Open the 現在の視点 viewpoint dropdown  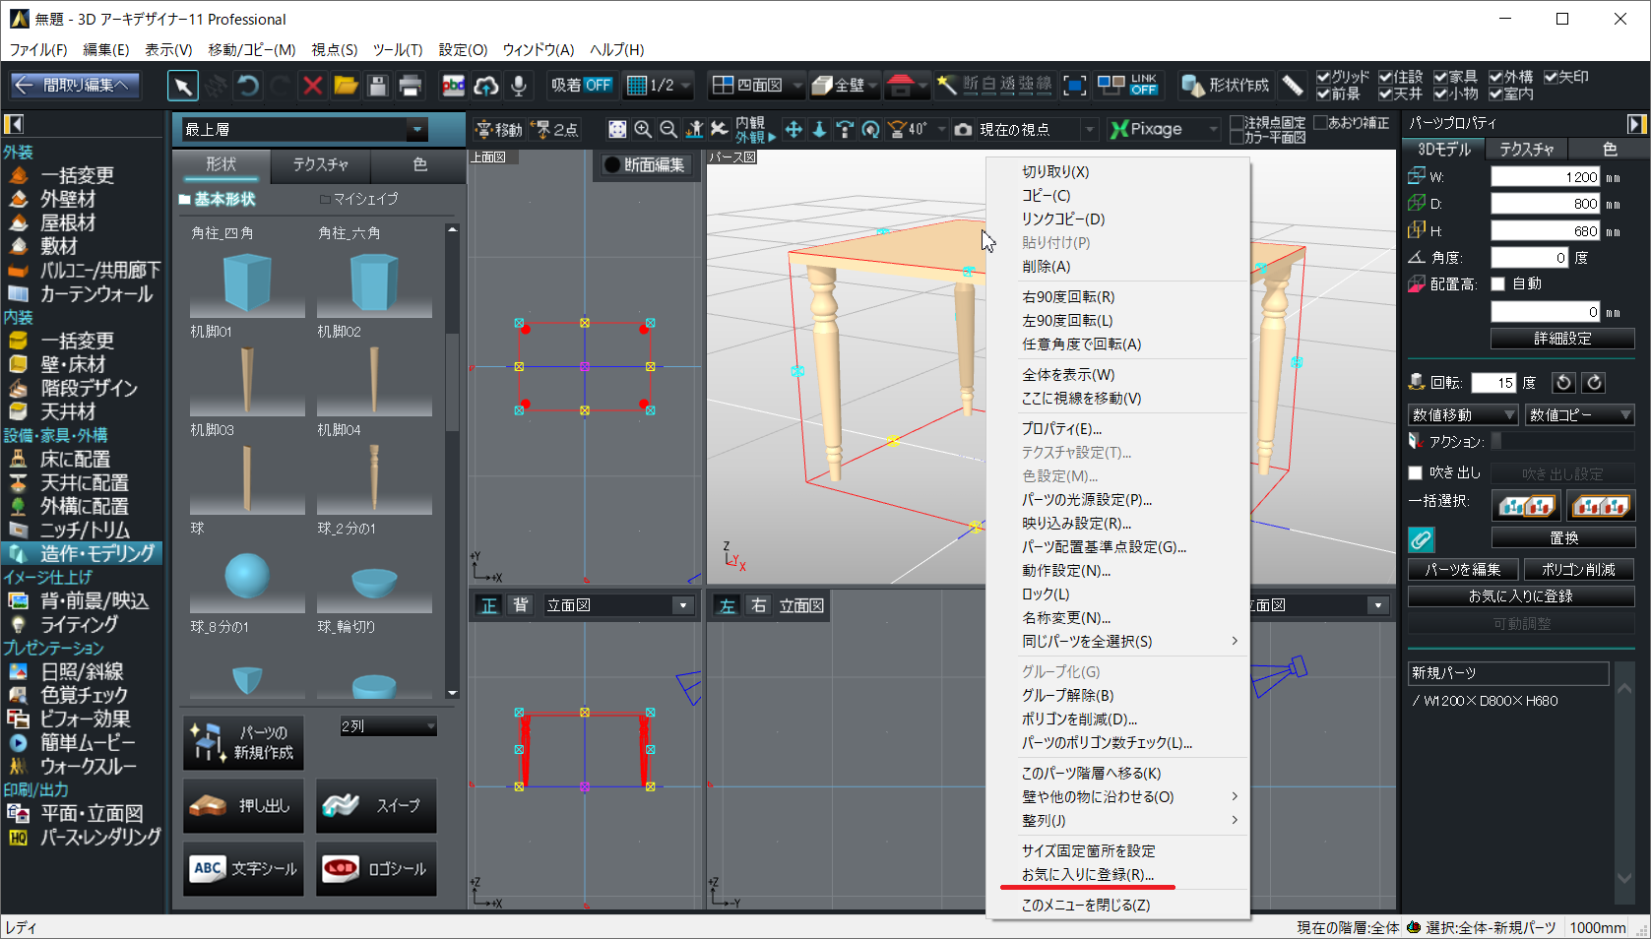(x=1089, y=129)
